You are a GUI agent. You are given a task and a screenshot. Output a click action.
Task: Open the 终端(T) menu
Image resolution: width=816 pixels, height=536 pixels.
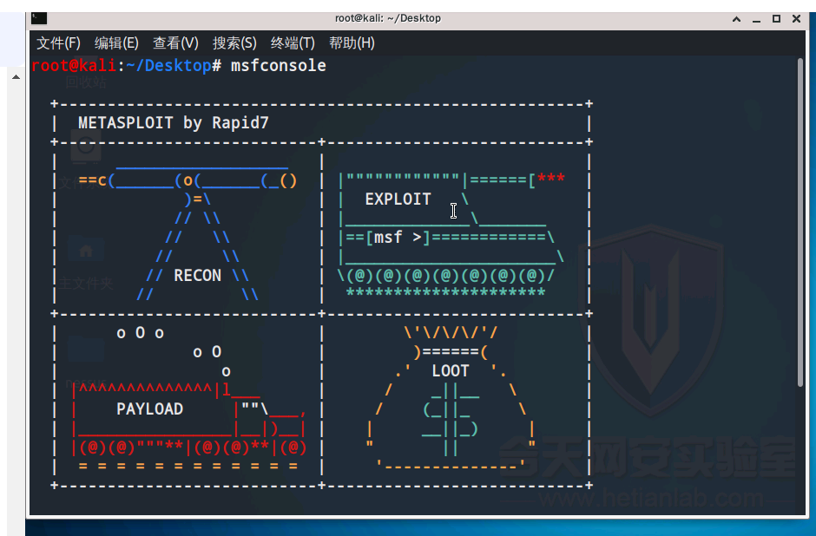pos(293,42)
